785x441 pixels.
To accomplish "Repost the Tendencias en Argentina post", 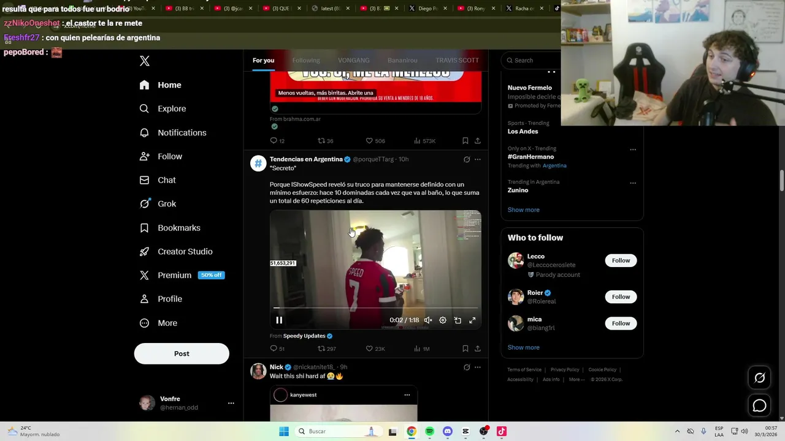I will tap(326, 349).
